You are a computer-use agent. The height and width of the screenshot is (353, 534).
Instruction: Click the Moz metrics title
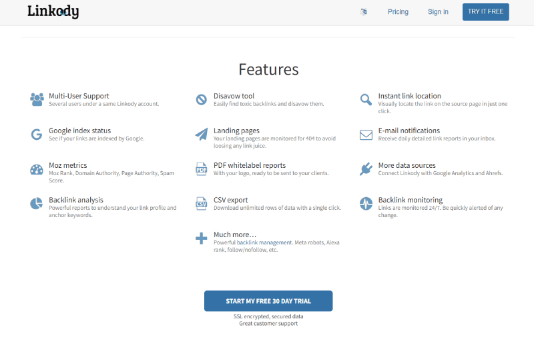(68, 165)
